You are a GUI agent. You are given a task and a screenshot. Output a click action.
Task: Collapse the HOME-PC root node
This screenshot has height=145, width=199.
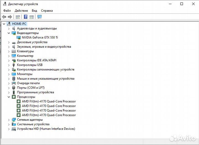[4, 24]
